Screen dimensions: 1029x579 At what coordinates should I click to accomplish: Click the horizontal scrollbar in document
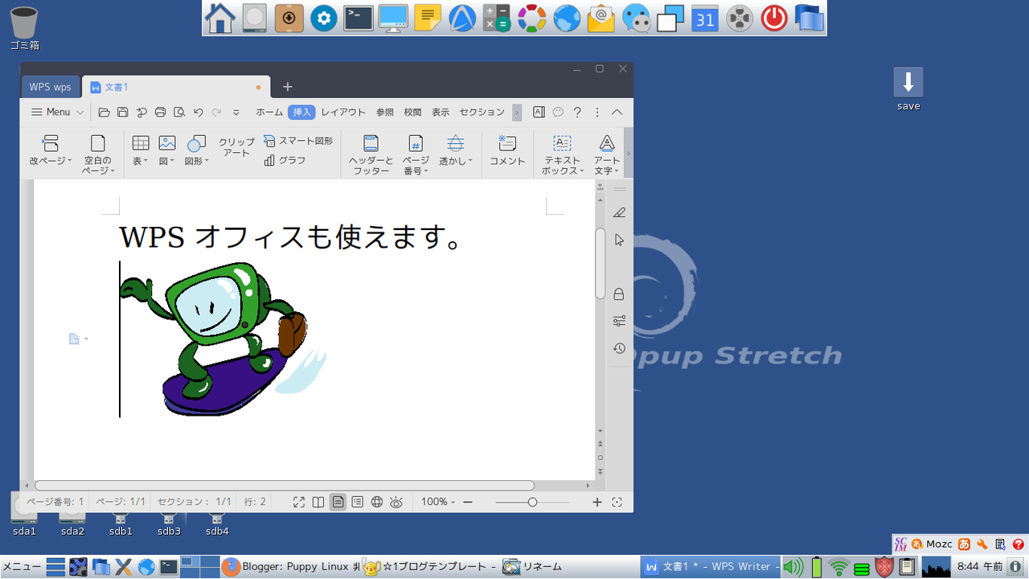tap(285, 486)
